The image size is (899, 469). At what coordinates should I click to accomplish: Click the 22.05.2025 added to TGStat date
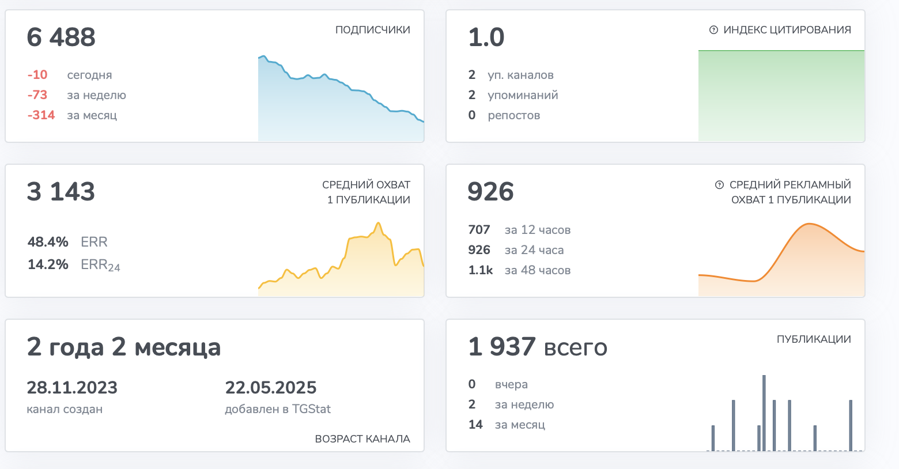[271, 388]
